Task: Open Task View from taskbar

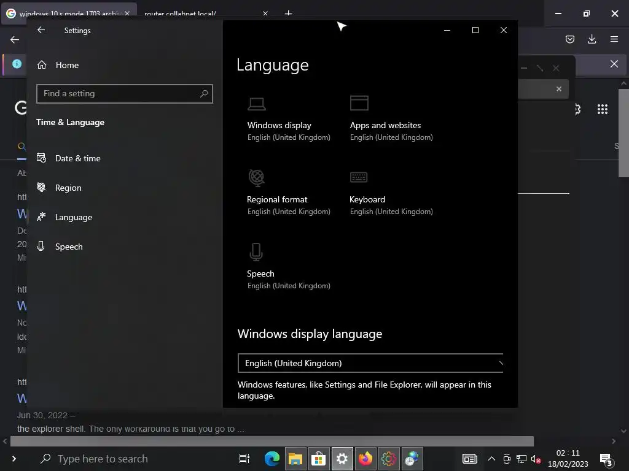Action: click(x=244, y=459)
